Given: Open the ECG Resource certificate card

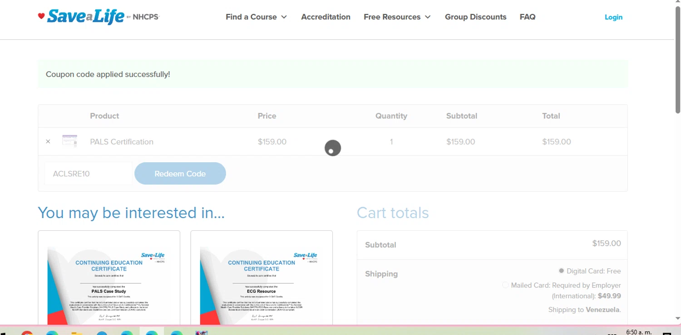Looking at the screenshot, I should tap(262, 278).
